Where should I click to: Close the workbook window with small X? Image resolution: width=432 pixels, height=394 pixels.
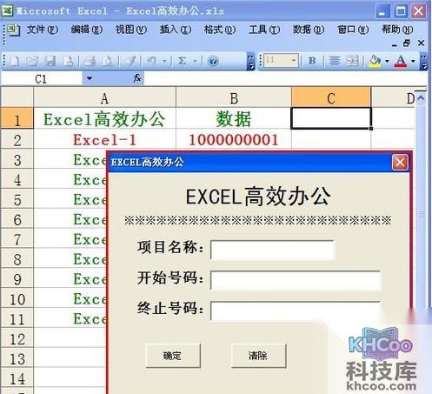point(421,43)
